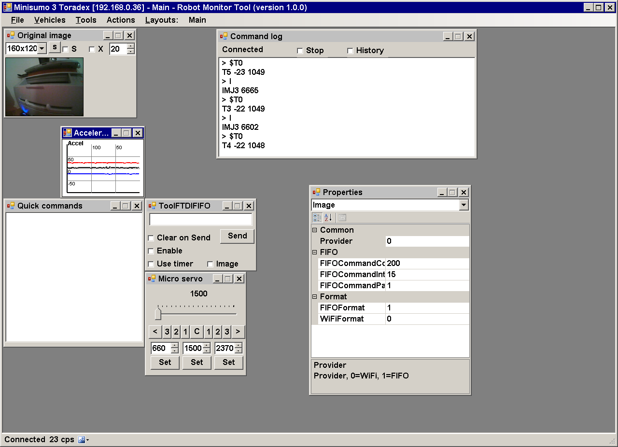Viewport: 618px width, 447px height.
Task: Check the History checkbox
Action: click(x=350, y=51)
